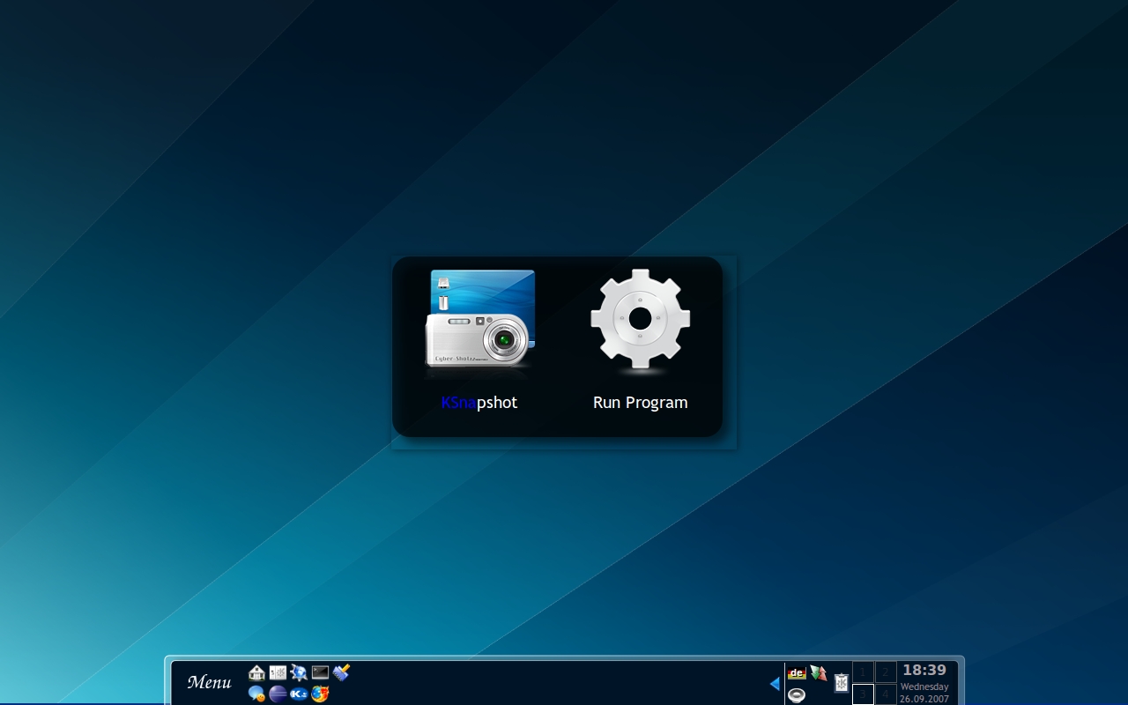
Task: Open the green-red arrows network tray icon
Action: pos(819,673)
